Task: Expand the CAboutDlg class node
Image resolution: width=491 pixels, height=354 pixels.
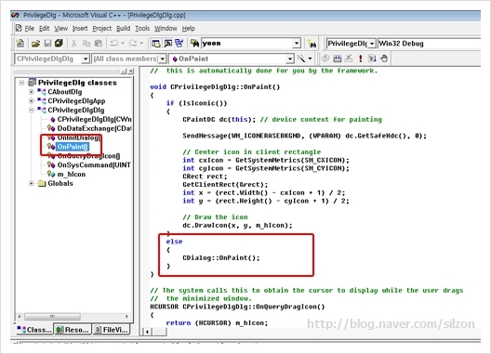Action: 31,92
